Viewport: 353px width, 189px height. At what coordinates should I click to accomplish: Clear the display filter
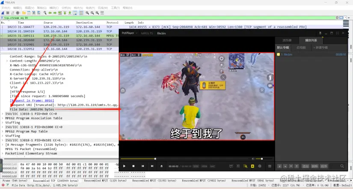337,18
